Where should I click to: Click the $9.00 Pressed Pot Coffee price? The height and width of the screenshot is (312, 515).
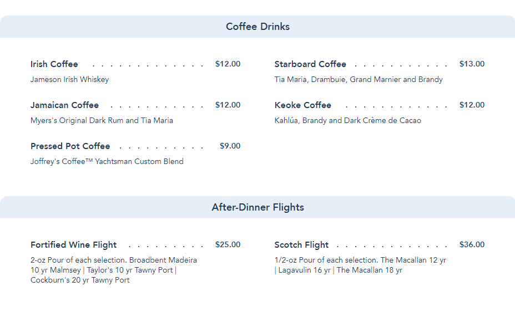point(230,146)
